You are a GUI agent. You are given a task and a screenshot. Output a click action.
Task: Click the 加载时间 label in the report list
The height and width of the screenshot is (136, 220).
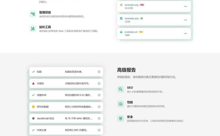(x=42, y=95)
